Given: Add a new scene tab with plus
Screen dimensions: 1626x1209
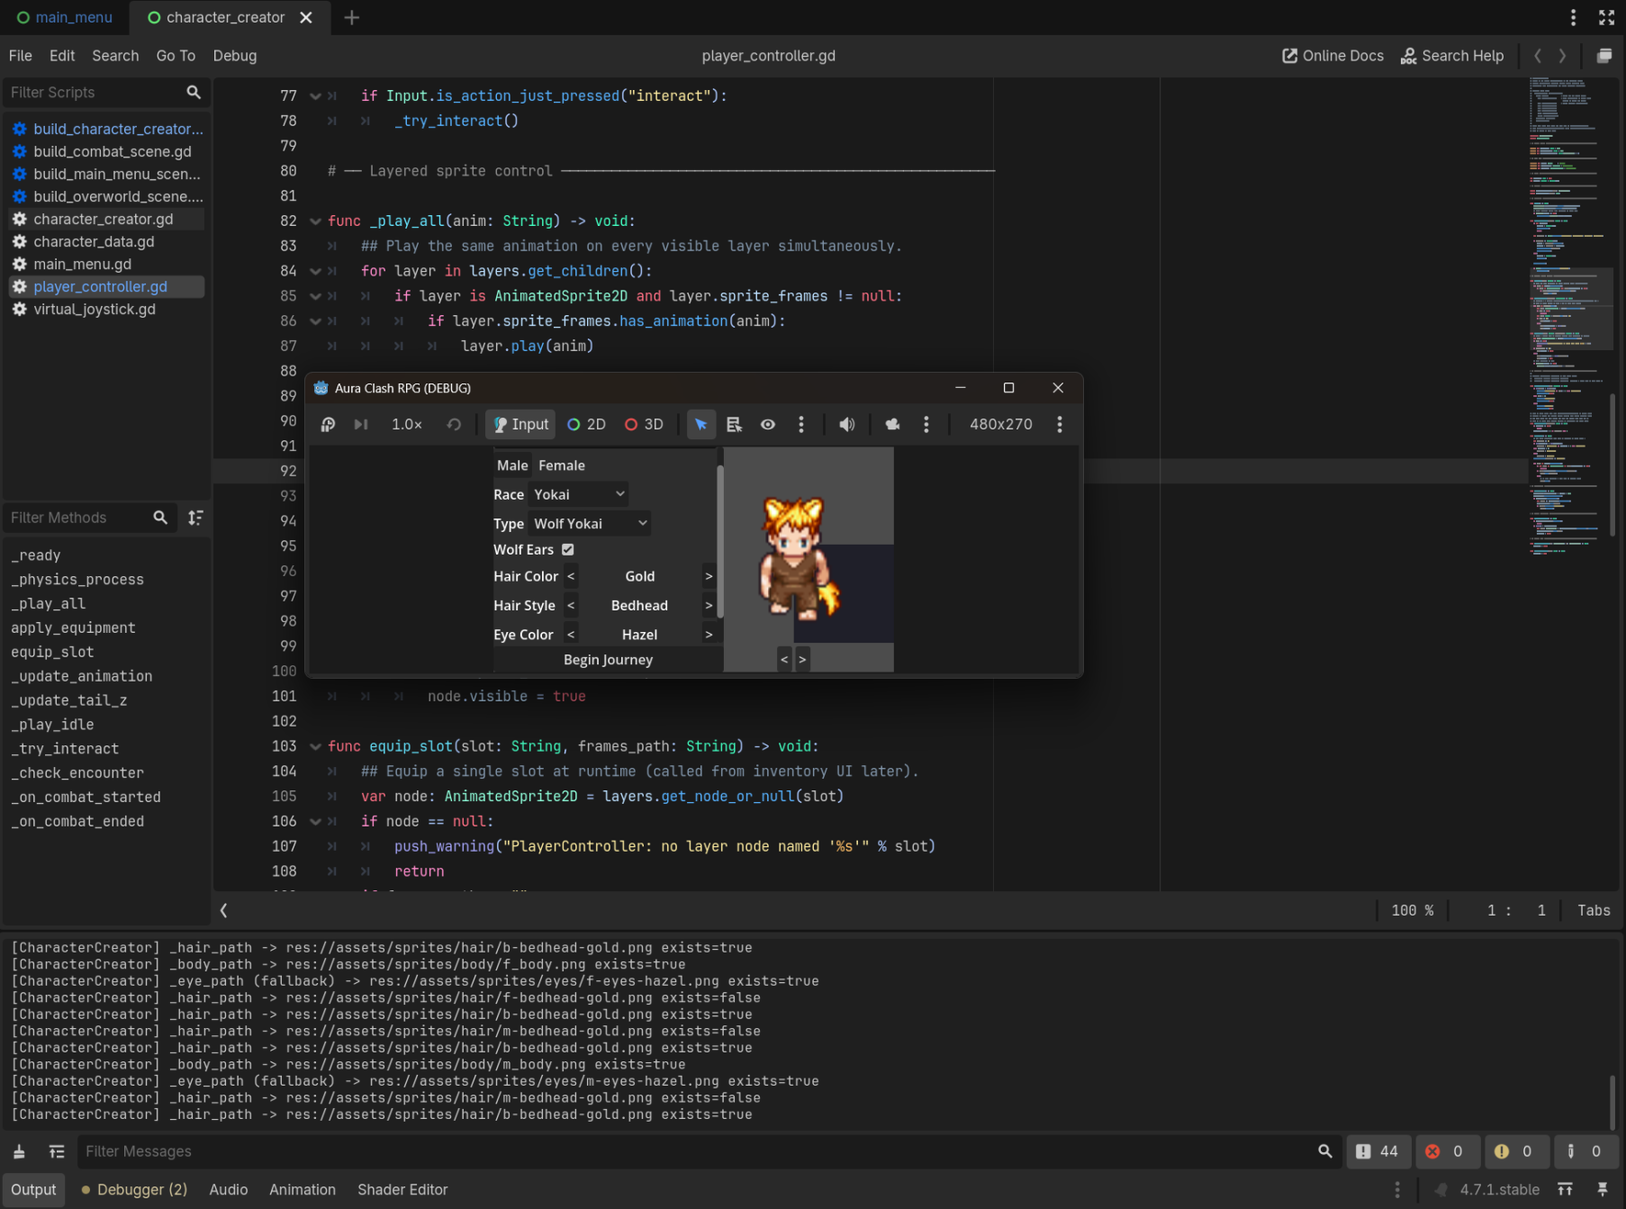Looking at the screenshot, I should tap(352, 17).
